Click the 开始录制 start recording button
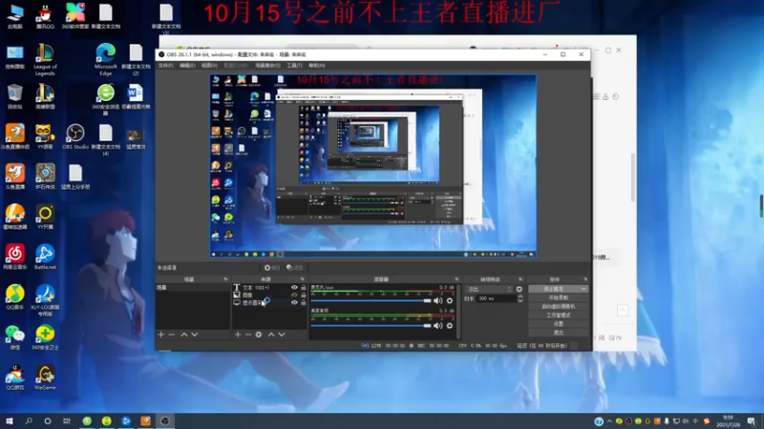 tap(559, 297)
